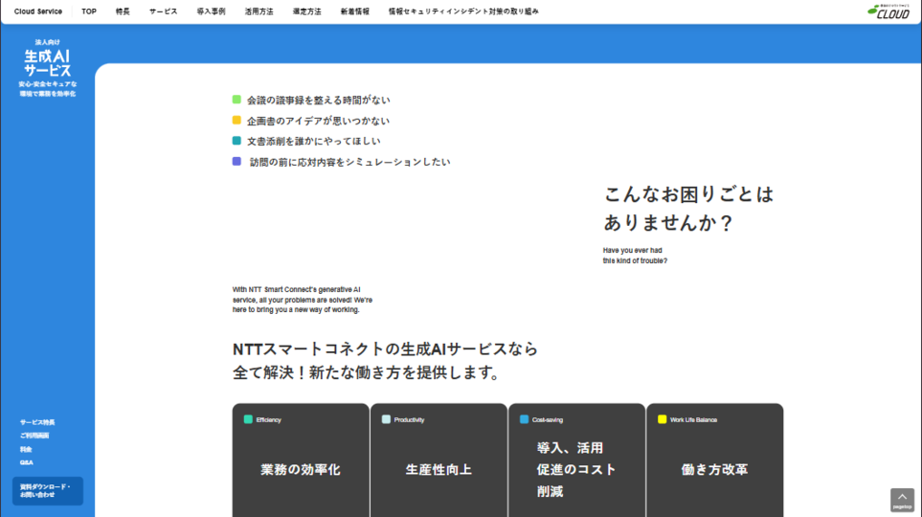Screen dimensions: 922x517
Task: Open the サービス navigation item
Action: 163,11
